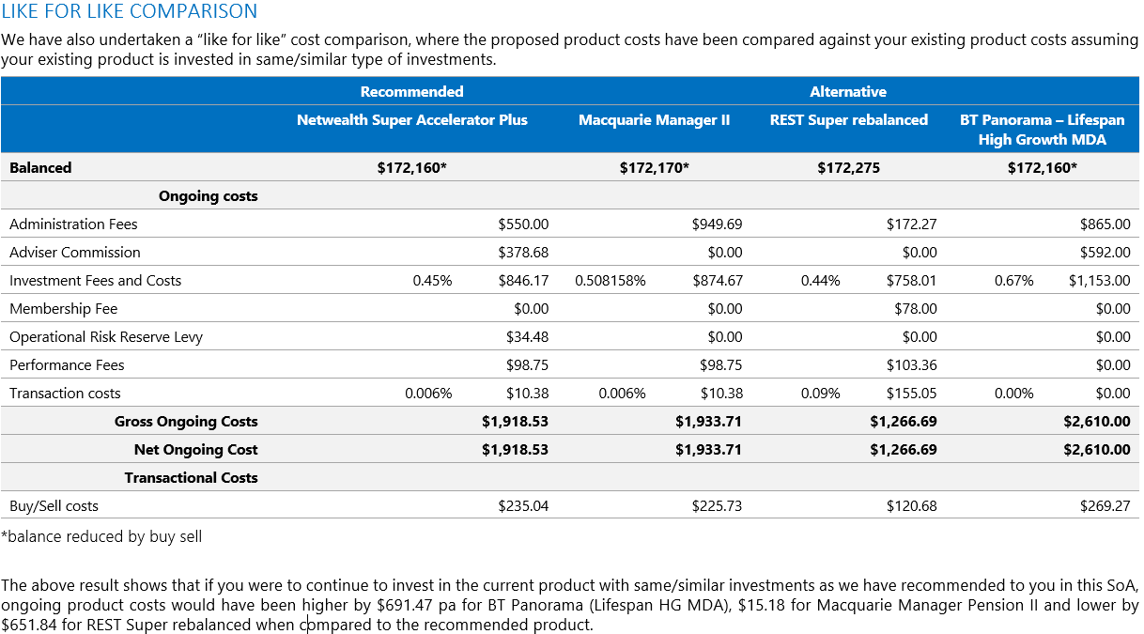Click the $172,275 balance cell
This screenshot has width=1144, height=634.
pyautogui.click(x=848, y=168)
